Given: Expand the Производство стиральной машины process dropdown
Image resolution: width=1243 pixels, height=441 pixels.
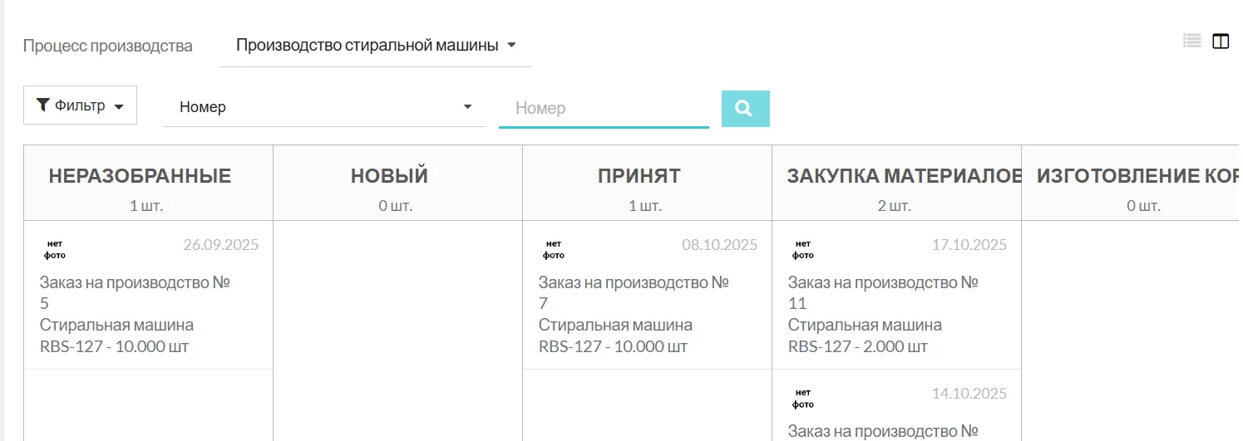Looking at the screenshot, I should [x=375, y=46].
